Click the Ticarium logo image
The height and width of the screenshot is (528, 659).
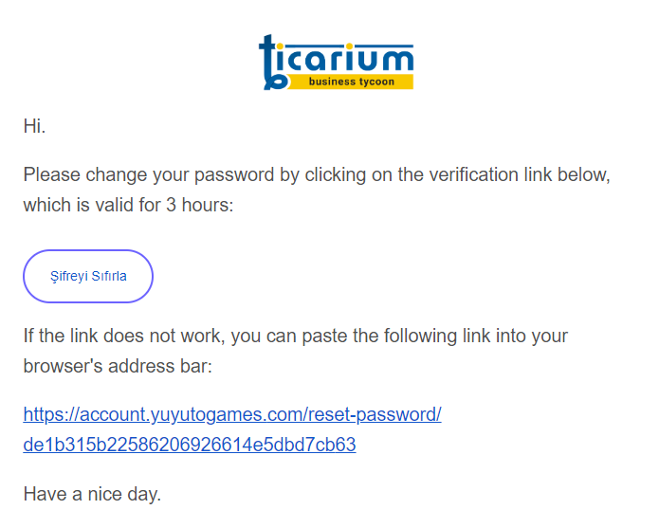(x=336, y=63)
